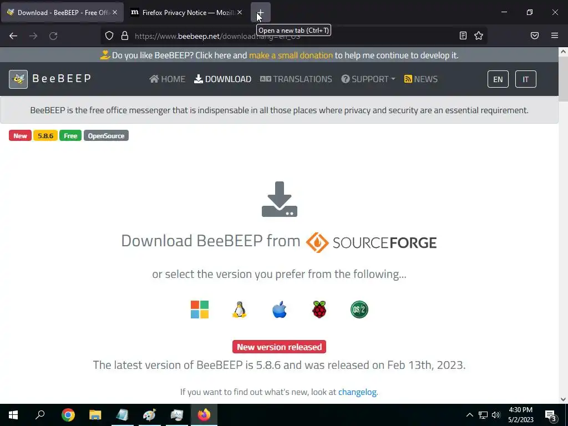
Task: Show hidden system tray icons
Action: point(469,415)
